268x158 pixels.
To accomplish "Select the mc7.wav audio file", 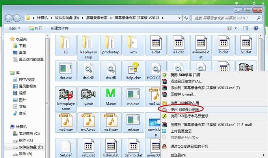I will click(88, 122).
